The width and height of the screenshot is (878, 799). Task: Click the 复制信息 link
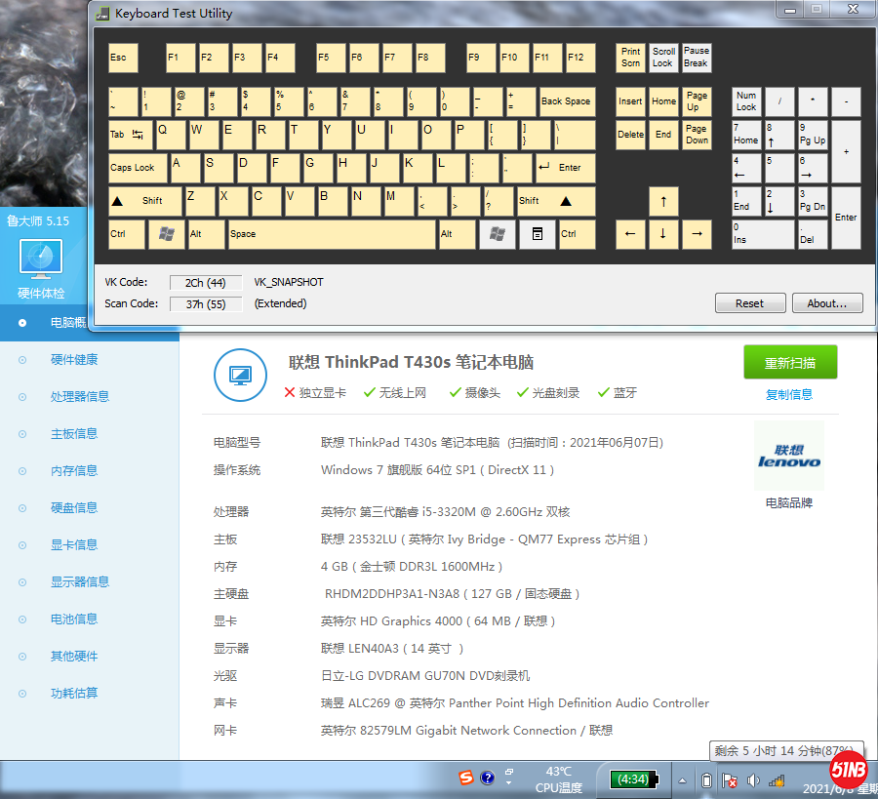pyautogui.click(x=789, y=395)
